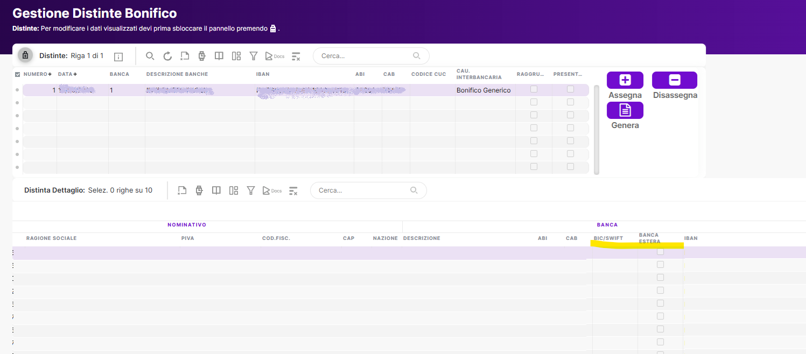Open Docs from the Distinte toolbar
Viewport: 806px width, 354px height.
(x=275, y=56)
